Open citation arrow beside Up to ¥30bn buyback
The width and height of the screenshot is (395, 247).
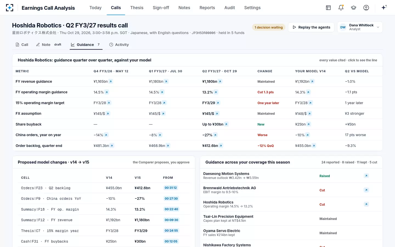tap(226, 124)
